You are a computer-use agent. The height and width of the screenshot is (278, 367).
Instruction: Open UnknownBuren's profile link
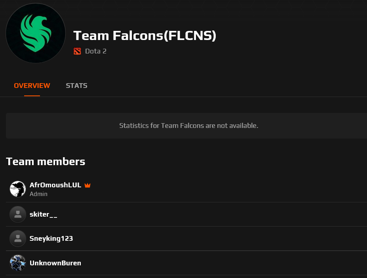pyautogui.click(x=55, y=263)
